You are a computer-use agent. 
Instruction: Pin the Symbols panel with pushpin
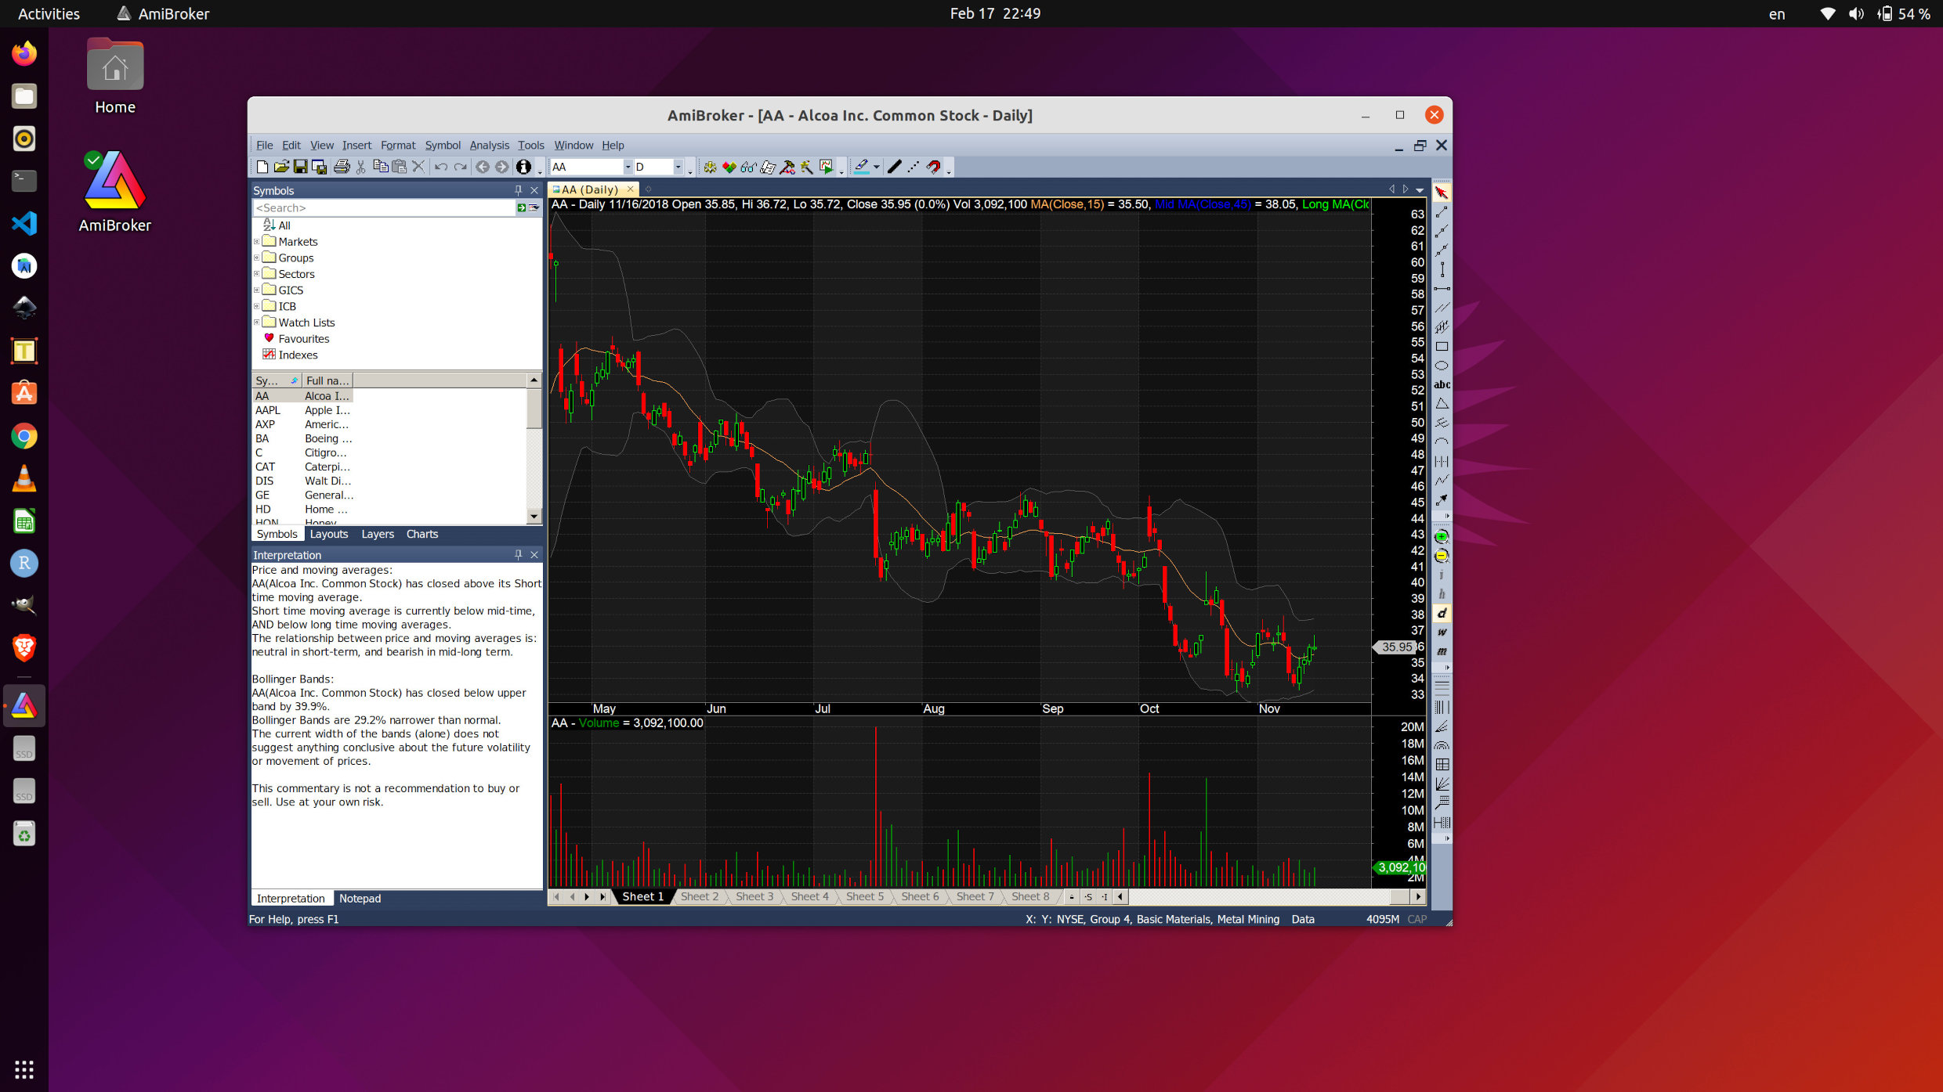[x=518, y=190]
